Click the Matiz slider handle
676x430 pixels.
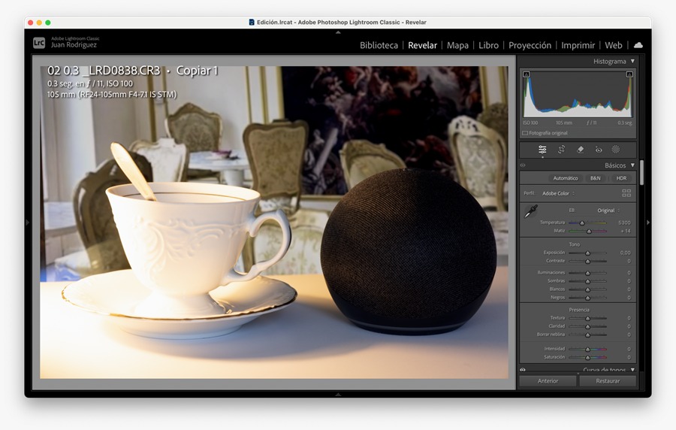point(589,232)
